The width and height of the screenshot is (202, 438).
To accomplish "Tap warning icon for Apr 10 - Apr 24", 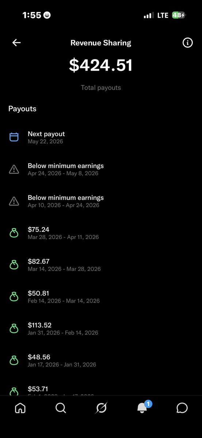I will click(x=14, y=201).
